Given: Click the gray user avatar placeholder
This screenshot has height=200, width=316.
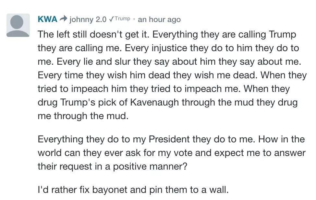Looking at the screenshot, I should 18,25.
